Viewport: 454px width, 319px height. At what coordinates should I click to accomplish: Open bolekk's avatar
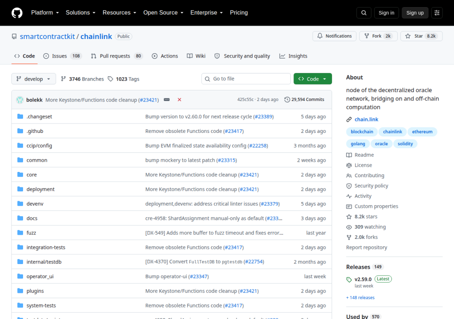tap(20, 100)
